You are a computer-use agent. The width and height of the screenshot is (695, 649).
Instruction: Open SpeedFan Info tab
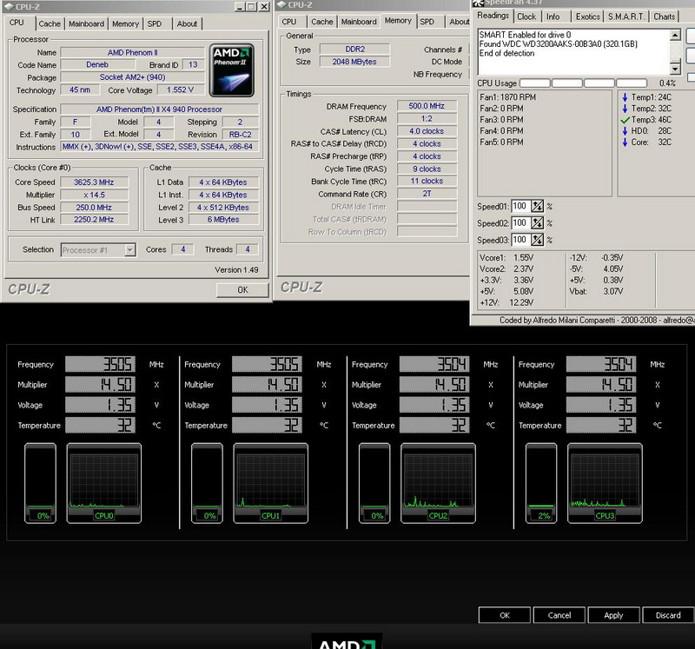(x=553, y=17)
